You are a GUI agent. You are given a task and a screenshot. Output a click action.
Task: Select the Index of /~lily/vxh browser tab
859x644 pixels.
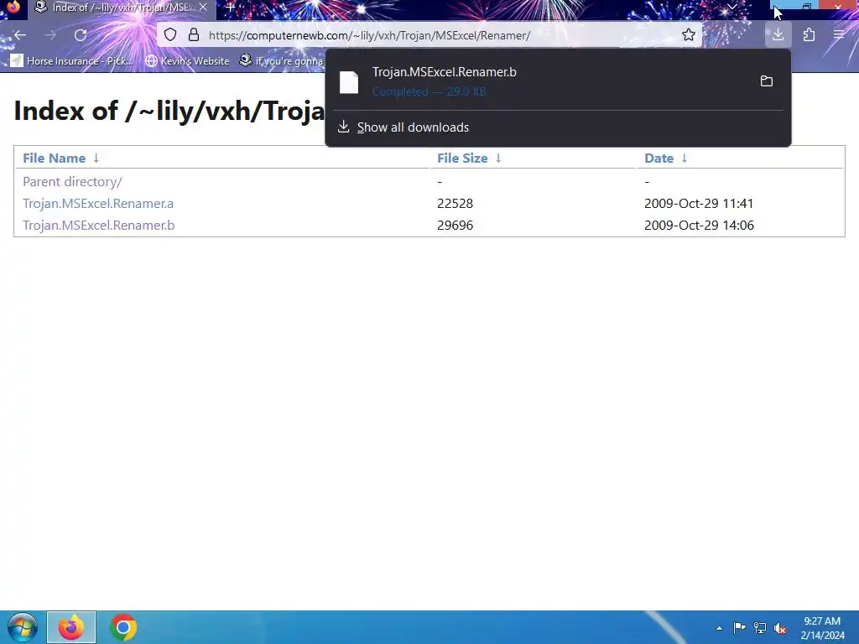(122, 8)
